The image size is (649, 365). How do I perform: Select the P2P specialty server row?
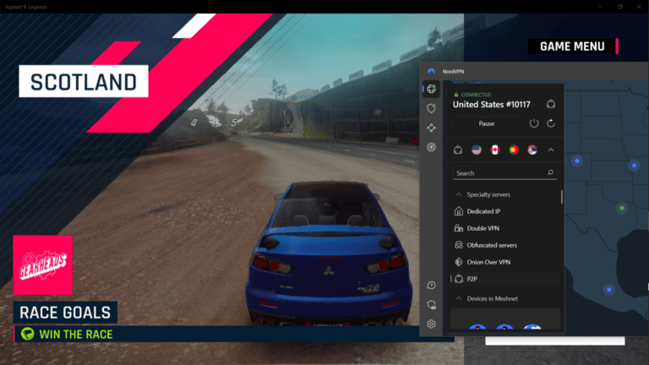pos(505,280)
